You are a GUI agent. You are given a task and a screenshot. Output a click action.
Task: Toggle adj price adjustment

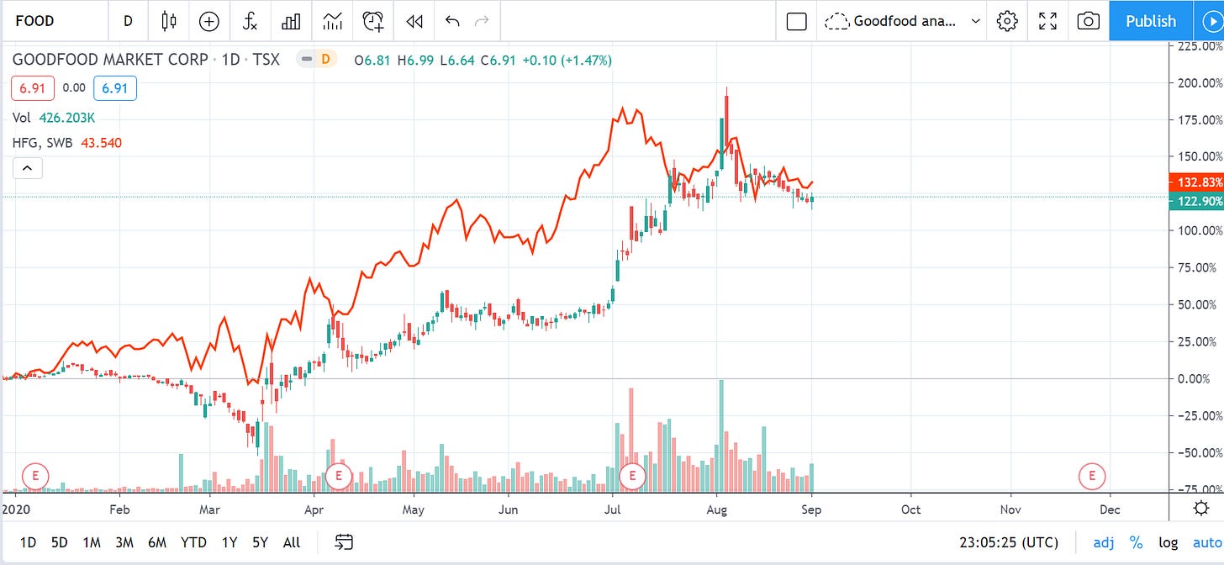point(1103,542)
